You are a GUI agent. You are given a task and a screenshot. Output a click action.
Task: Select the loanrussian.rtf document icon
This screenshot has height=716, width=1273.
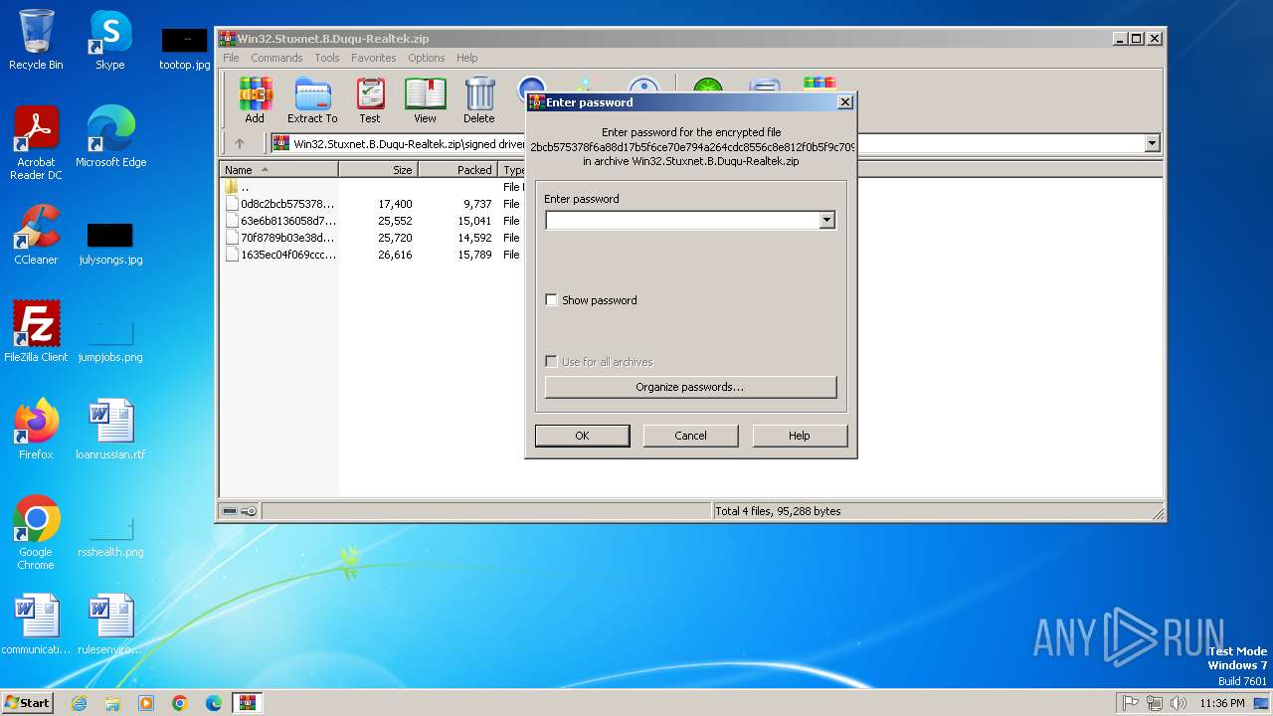(110, 430)
